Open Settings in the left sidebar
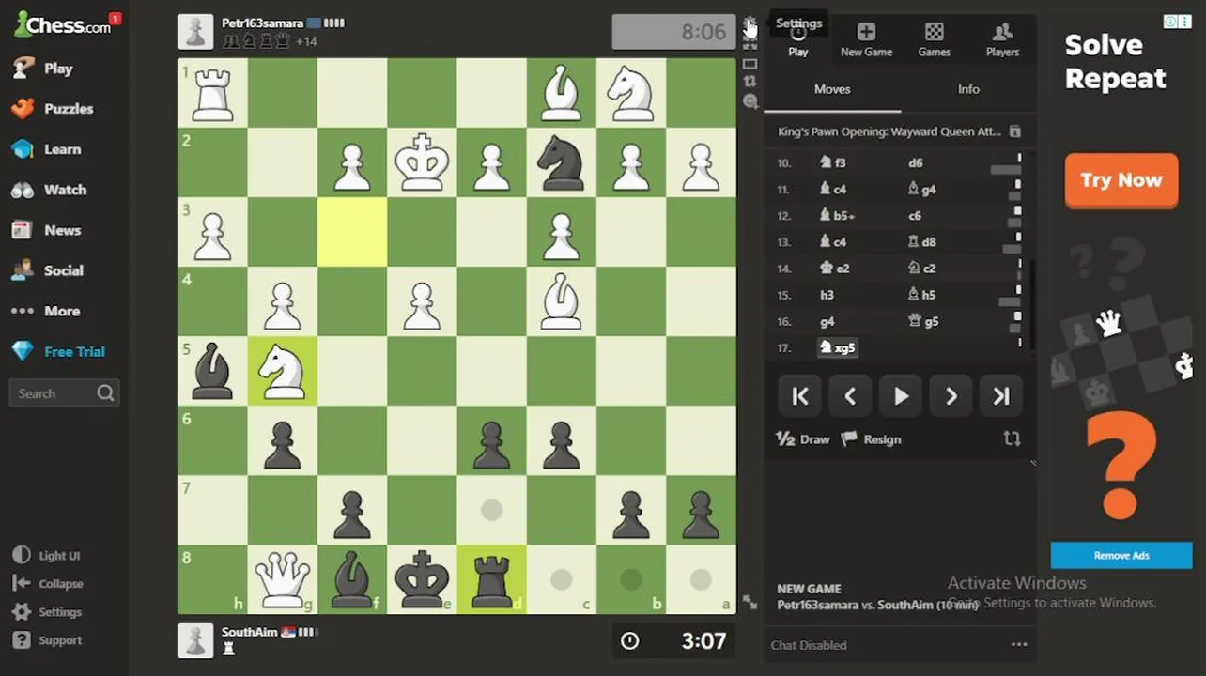This screenshot has height=676, width=1206. pos(47,612)
